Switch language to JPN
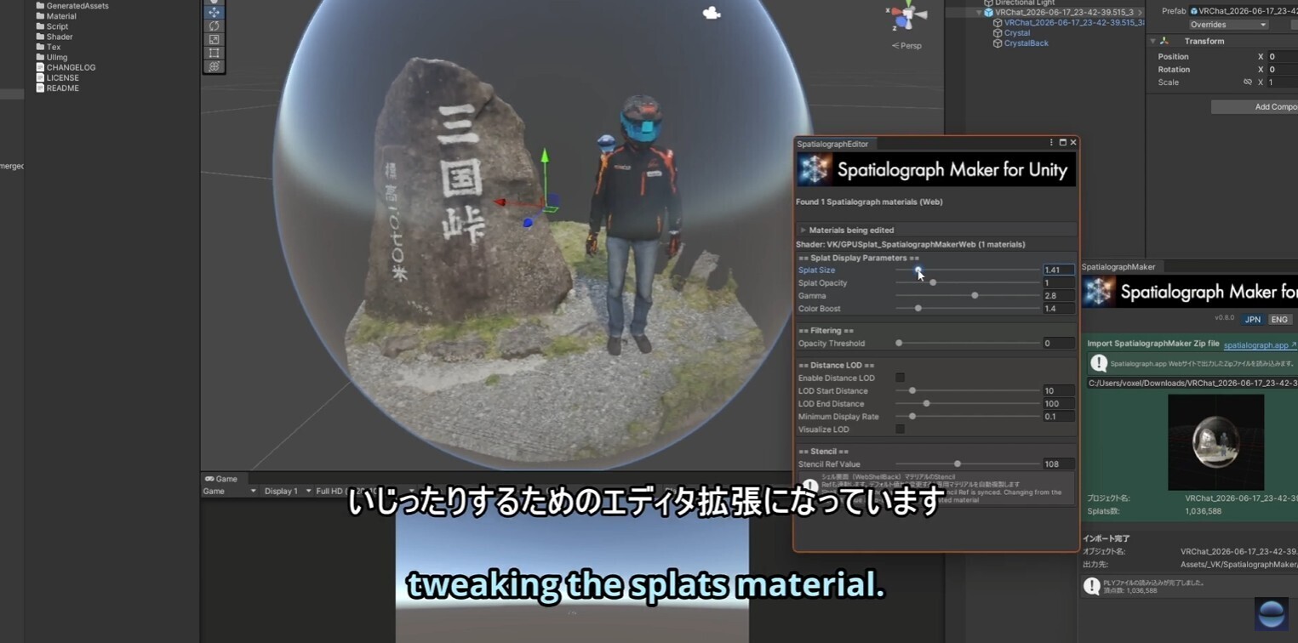This screenshot has height=643, width=1298. (1252, 320)
